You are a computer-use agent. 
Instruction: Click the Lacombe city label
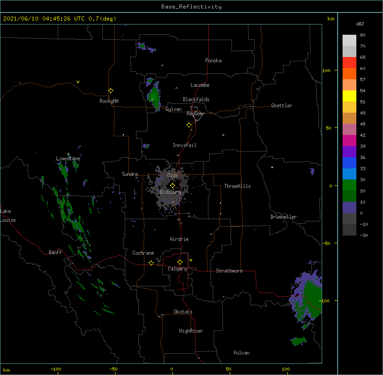pyautogui.click(x=200, y=85)
